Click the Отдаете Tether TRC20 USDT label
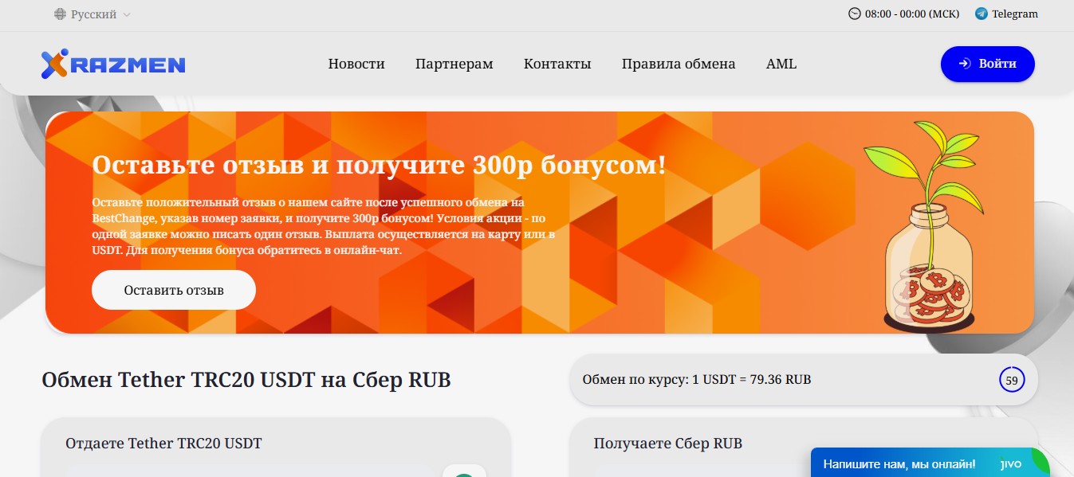Image resolution: width=1074 pixels, height=477 pixels. click(163, 444)
